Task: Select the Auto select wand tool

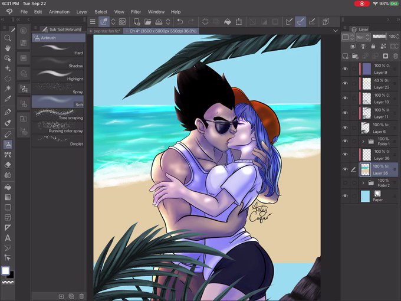Action: click(x=8, y=89)
